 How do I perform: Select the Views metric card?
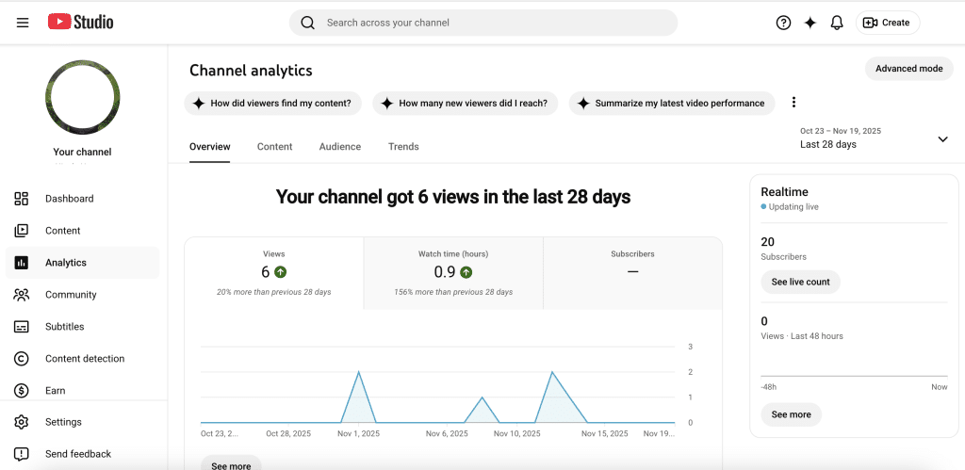coord(274,273)
